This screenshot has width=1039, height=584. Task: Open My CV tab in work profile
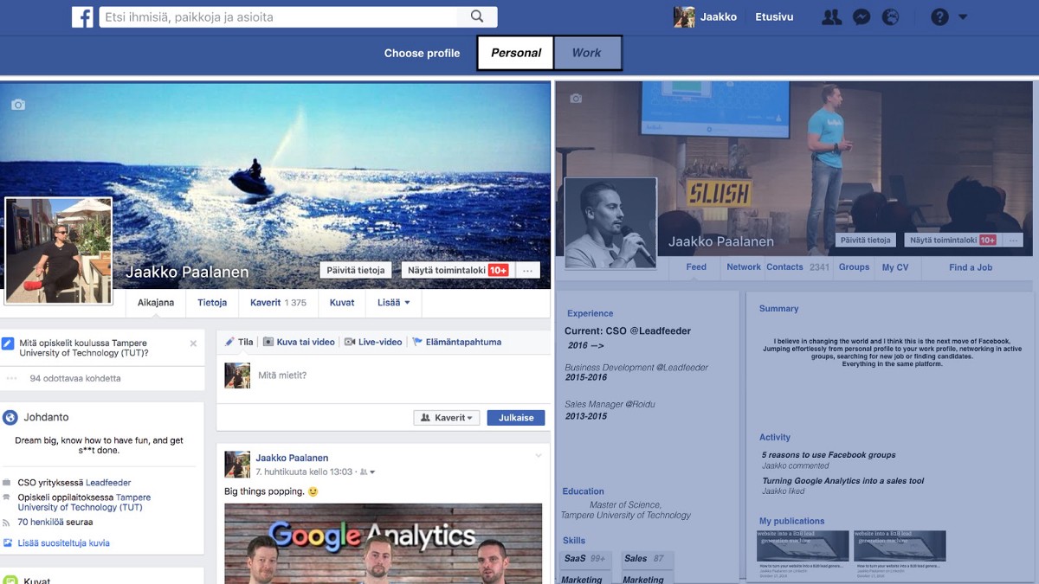tap(895, 267)
